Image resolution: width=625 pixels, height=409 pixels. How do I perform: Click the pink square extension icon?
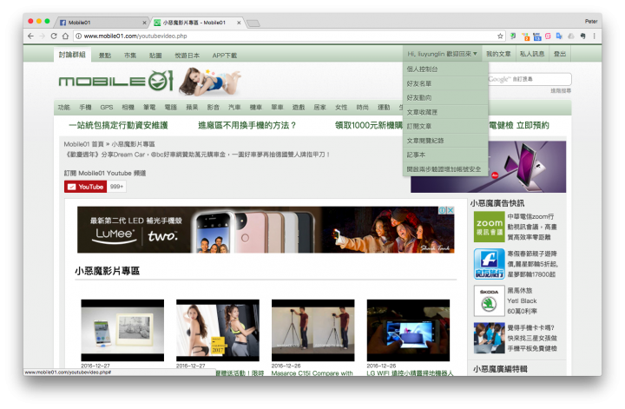(548, 36)
